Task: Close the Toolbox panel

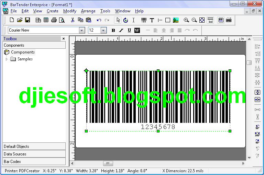Action: coord(64,39)
